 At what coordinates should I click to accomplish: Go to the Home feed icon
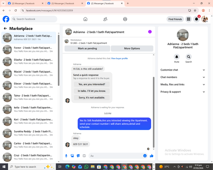[85, 19]
